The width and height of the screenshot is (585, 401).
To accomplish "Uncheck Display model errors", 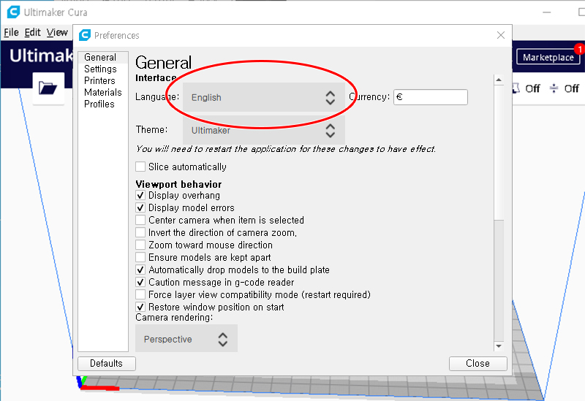I will coord(140,207).
